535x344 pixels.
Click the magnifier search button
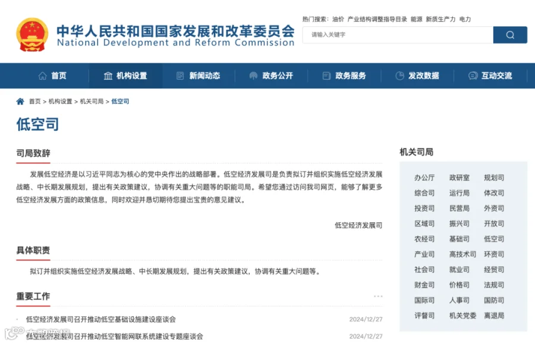click(510, 35)
